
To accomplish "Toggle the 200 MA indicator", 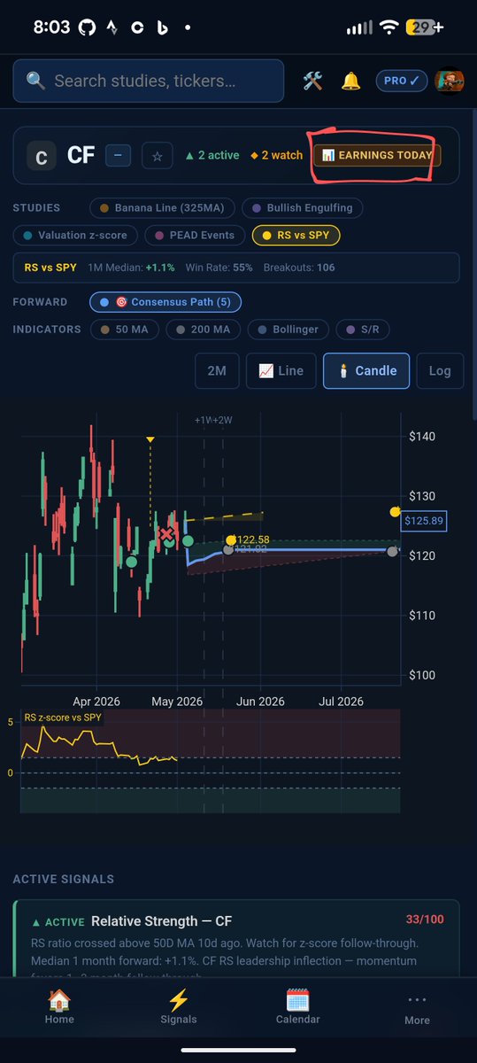I will coord(204,330).
